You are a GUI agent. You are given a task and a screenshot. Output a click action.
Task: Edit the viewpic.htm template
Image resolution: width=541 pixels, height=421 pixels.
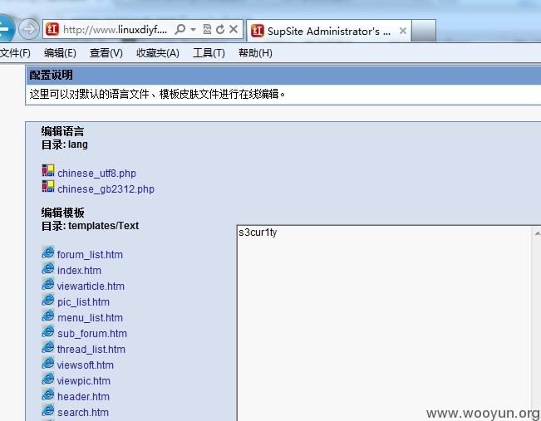point(84,381)
